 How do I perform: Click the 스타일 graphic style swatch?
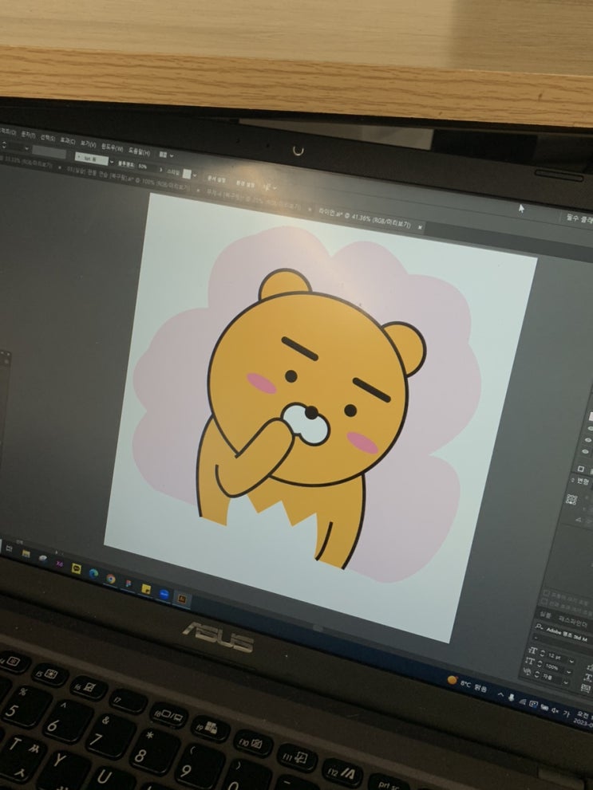(186, 174)
